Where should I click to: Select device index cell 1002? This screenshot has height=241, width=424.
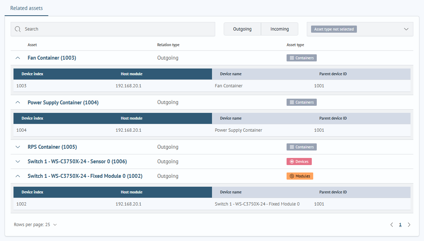click(21, 204)
